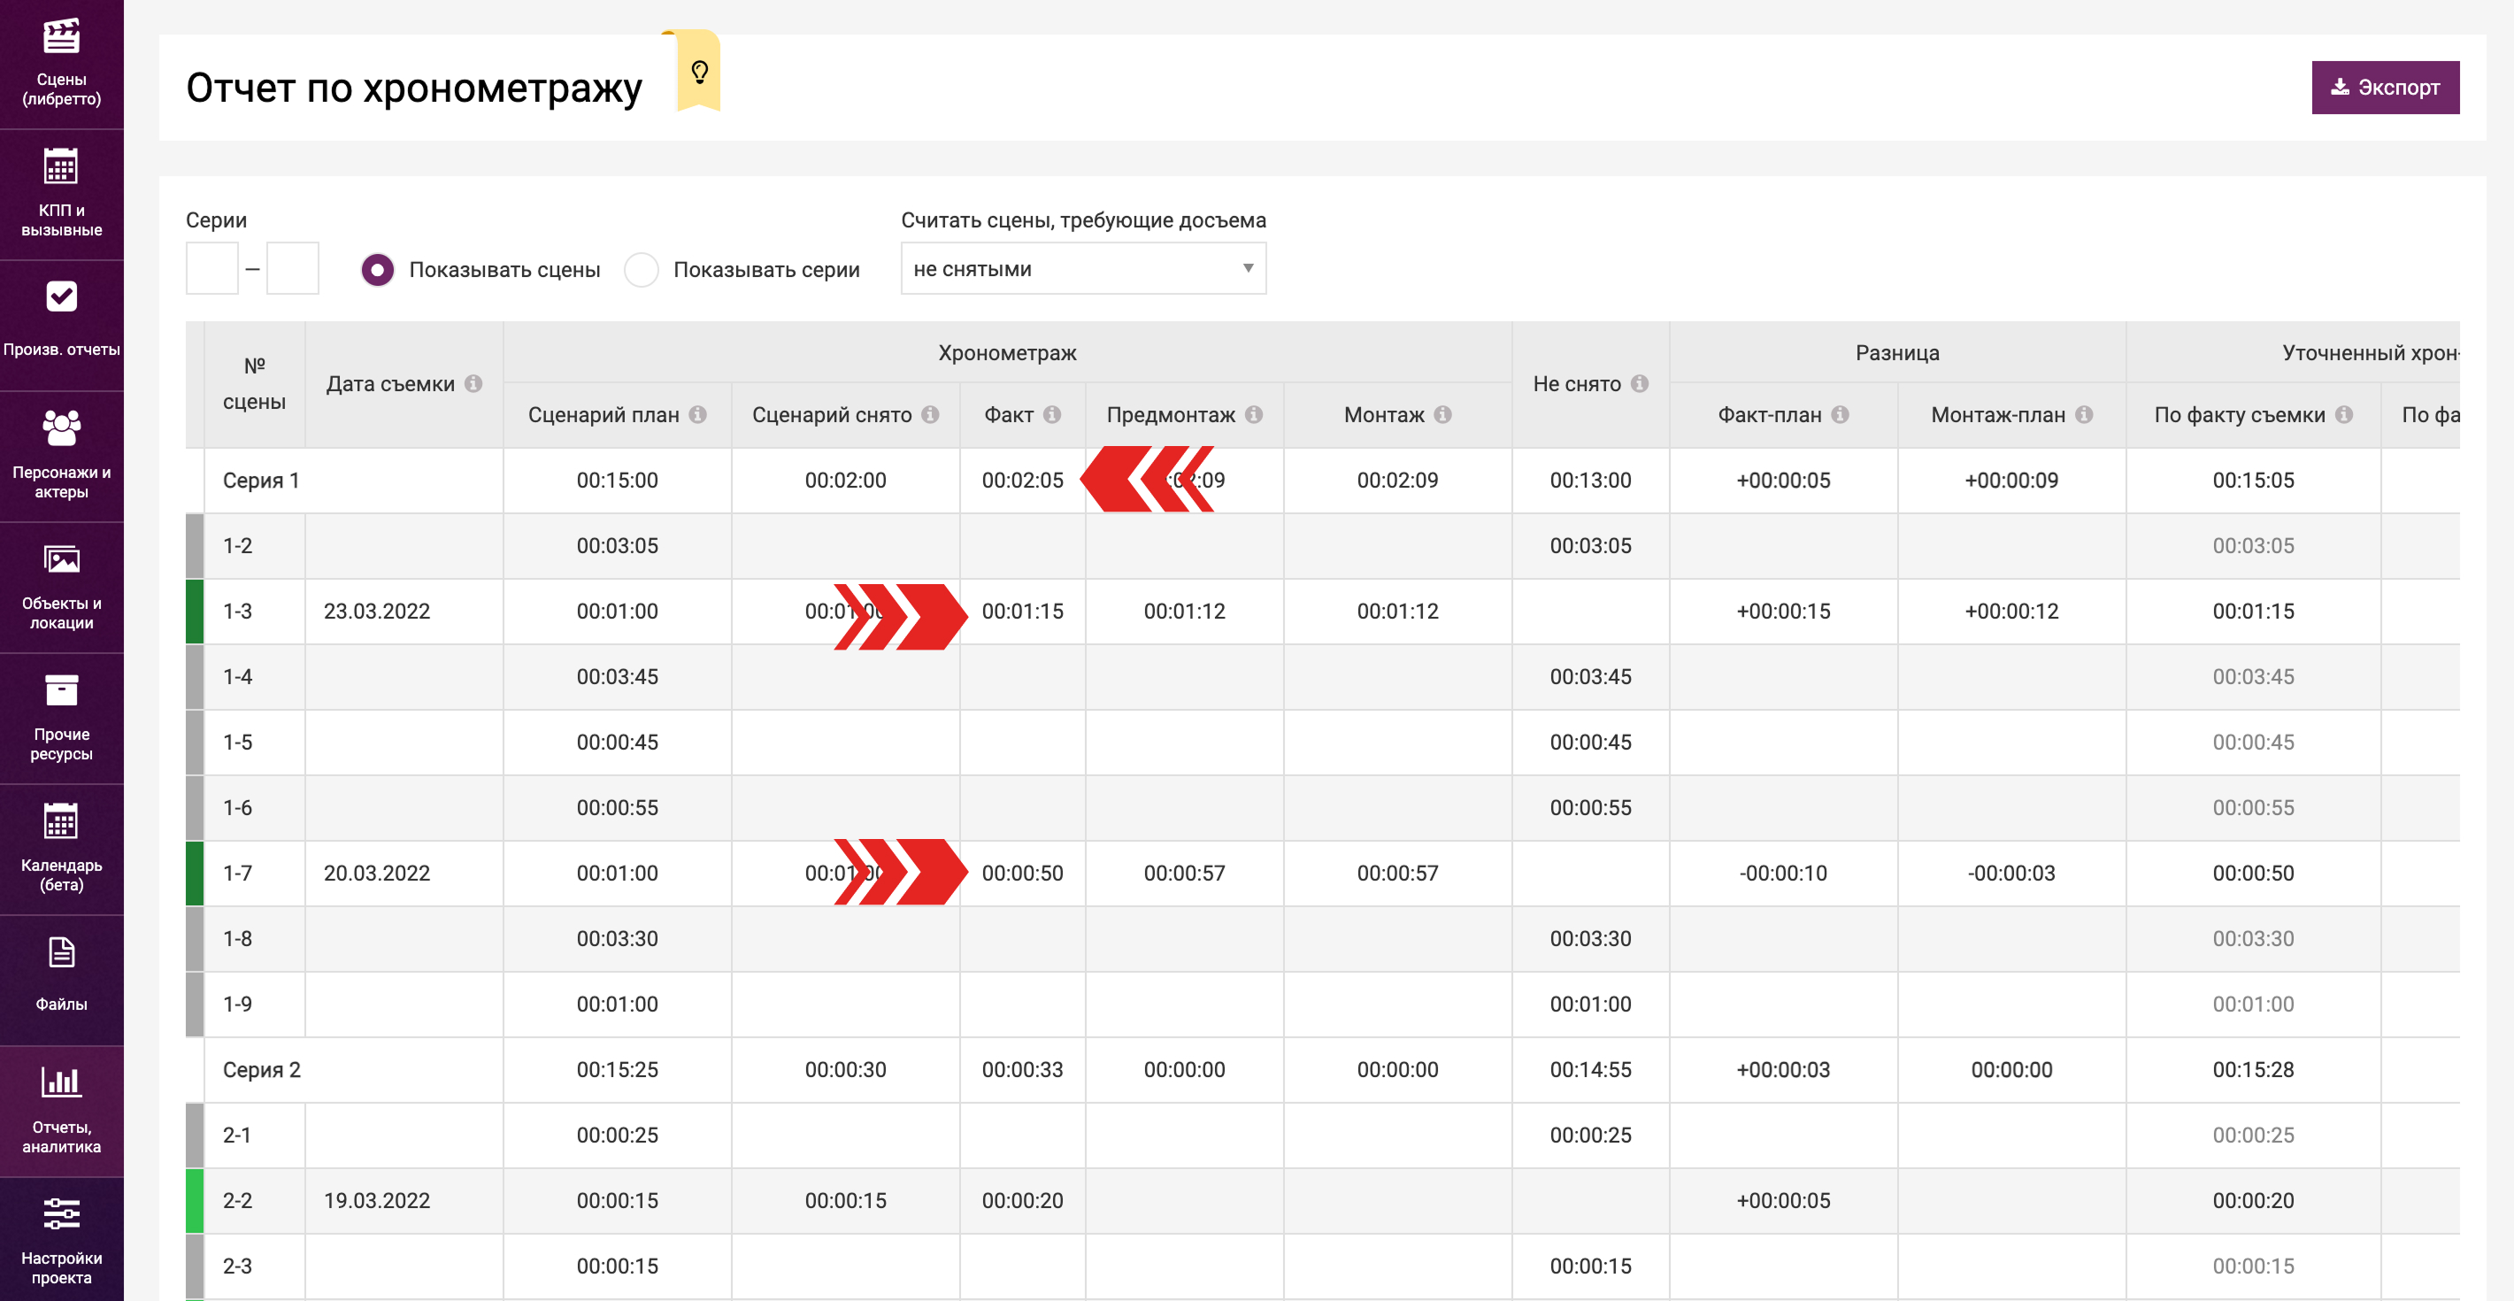Click info icon beside Сценарий план
The width and height of the screenshot is (2514, 1301).
(x=698, y=415)
